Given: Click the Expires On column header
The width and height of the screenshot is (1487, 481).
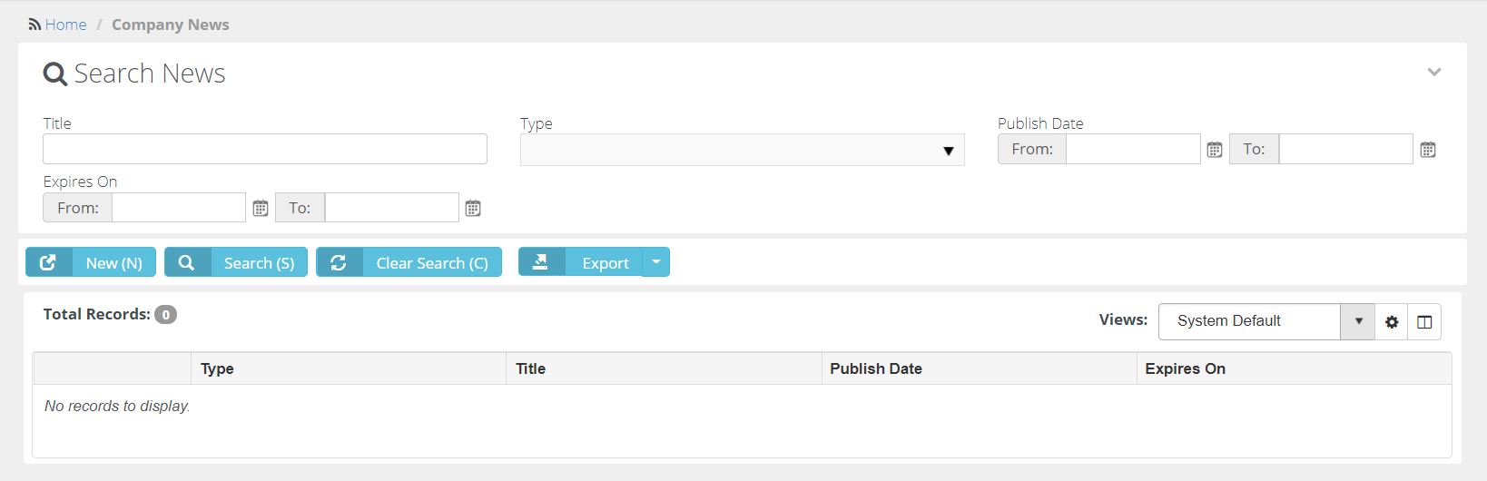Looking at the screenshot, I should point(1185,368).
